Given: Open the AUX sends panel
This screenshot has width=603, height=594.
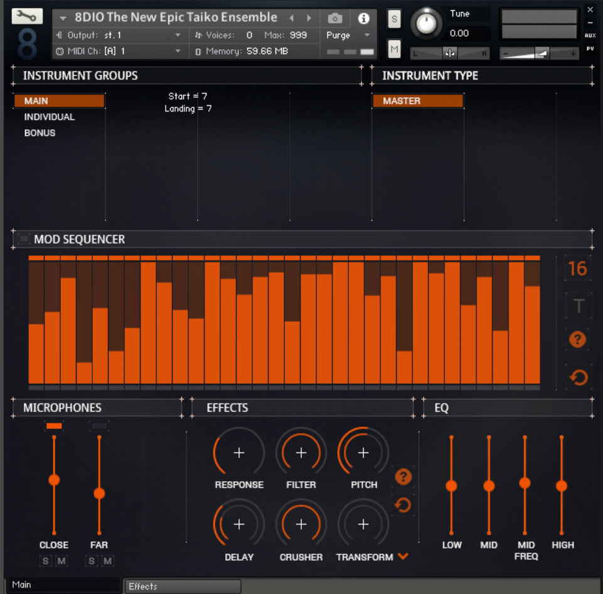Looking at the screenshot, I should (590, 35).
